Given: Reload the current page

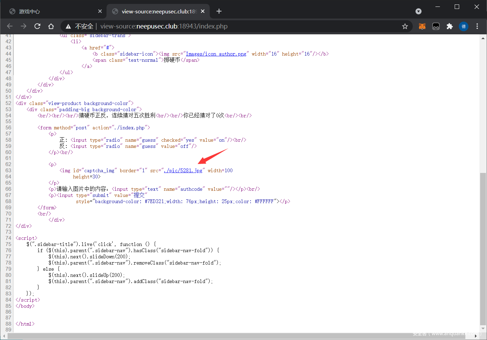Looking at the screenshot, I should coord(37,26).
